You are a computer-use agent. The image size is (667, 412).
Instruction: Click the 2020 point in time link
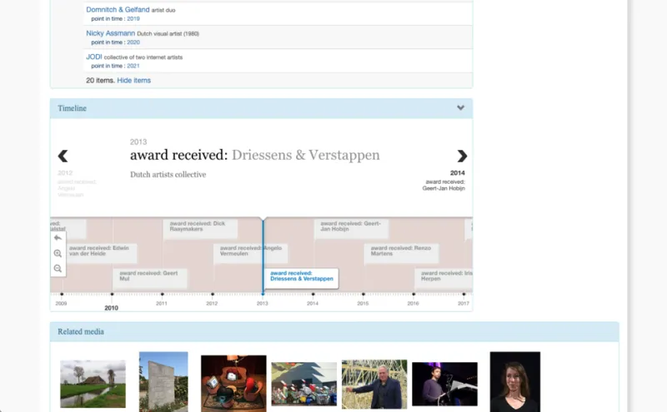coord(133,42)
